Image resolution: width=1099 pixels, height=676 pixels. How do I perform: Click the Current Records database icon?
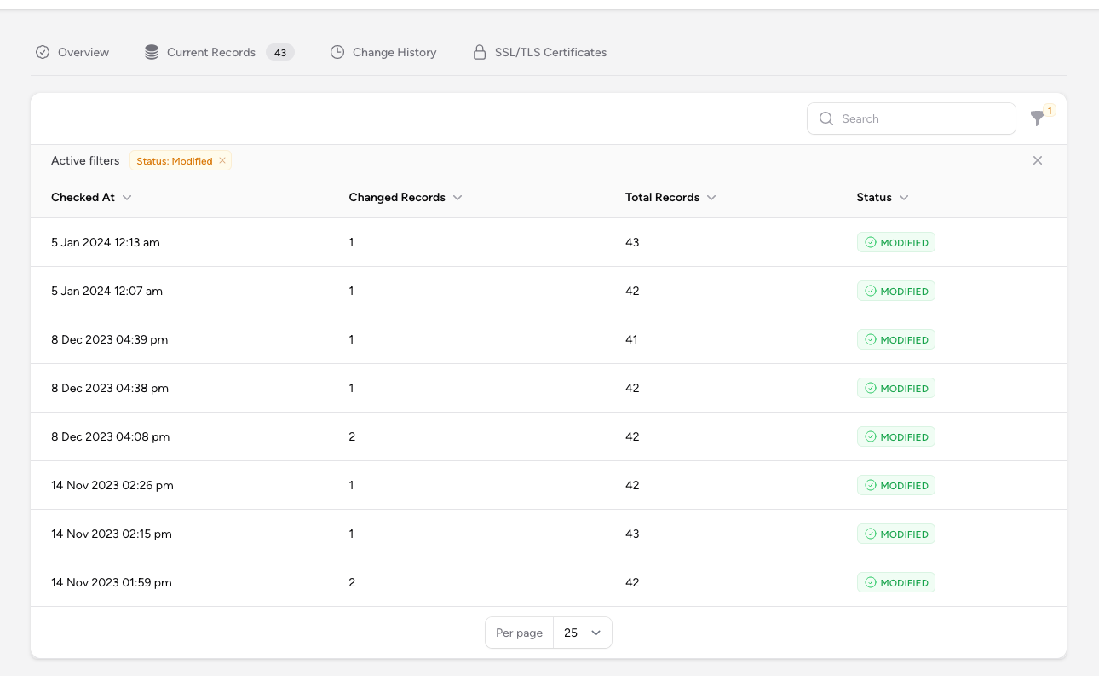(x=152, y=52)
